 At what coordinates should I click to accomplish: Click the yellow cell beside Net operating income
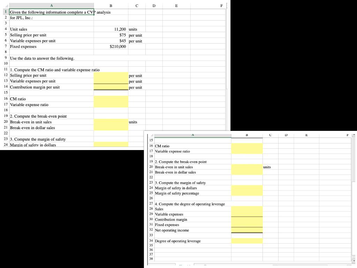[x=247, y=230]
